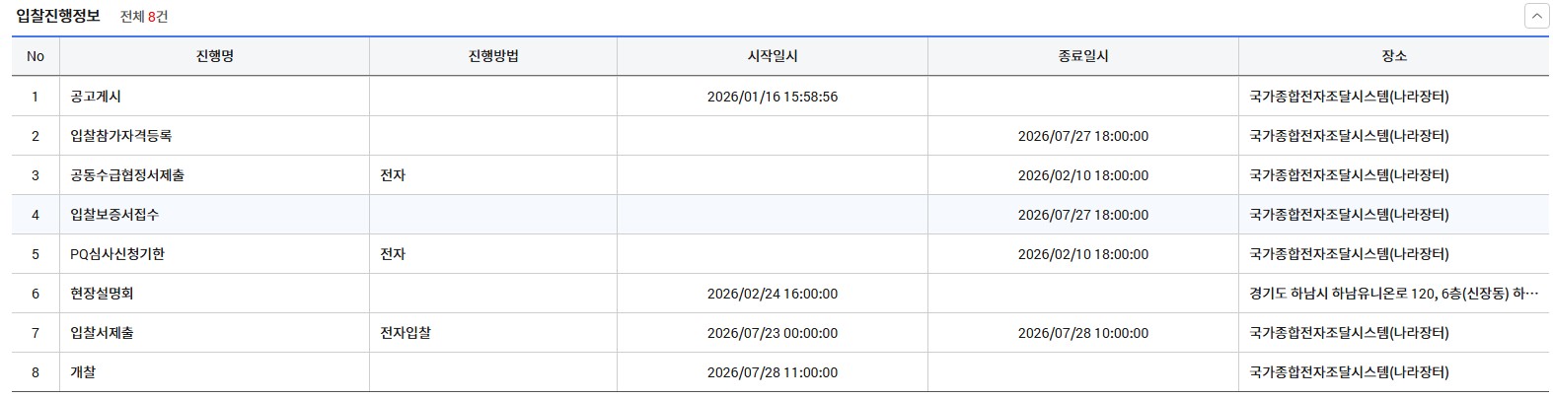Screen dimensions: 1553x398
Task: Click the truncated 경기도 하남시 address cell
Action: click(x=1392, y=294)
